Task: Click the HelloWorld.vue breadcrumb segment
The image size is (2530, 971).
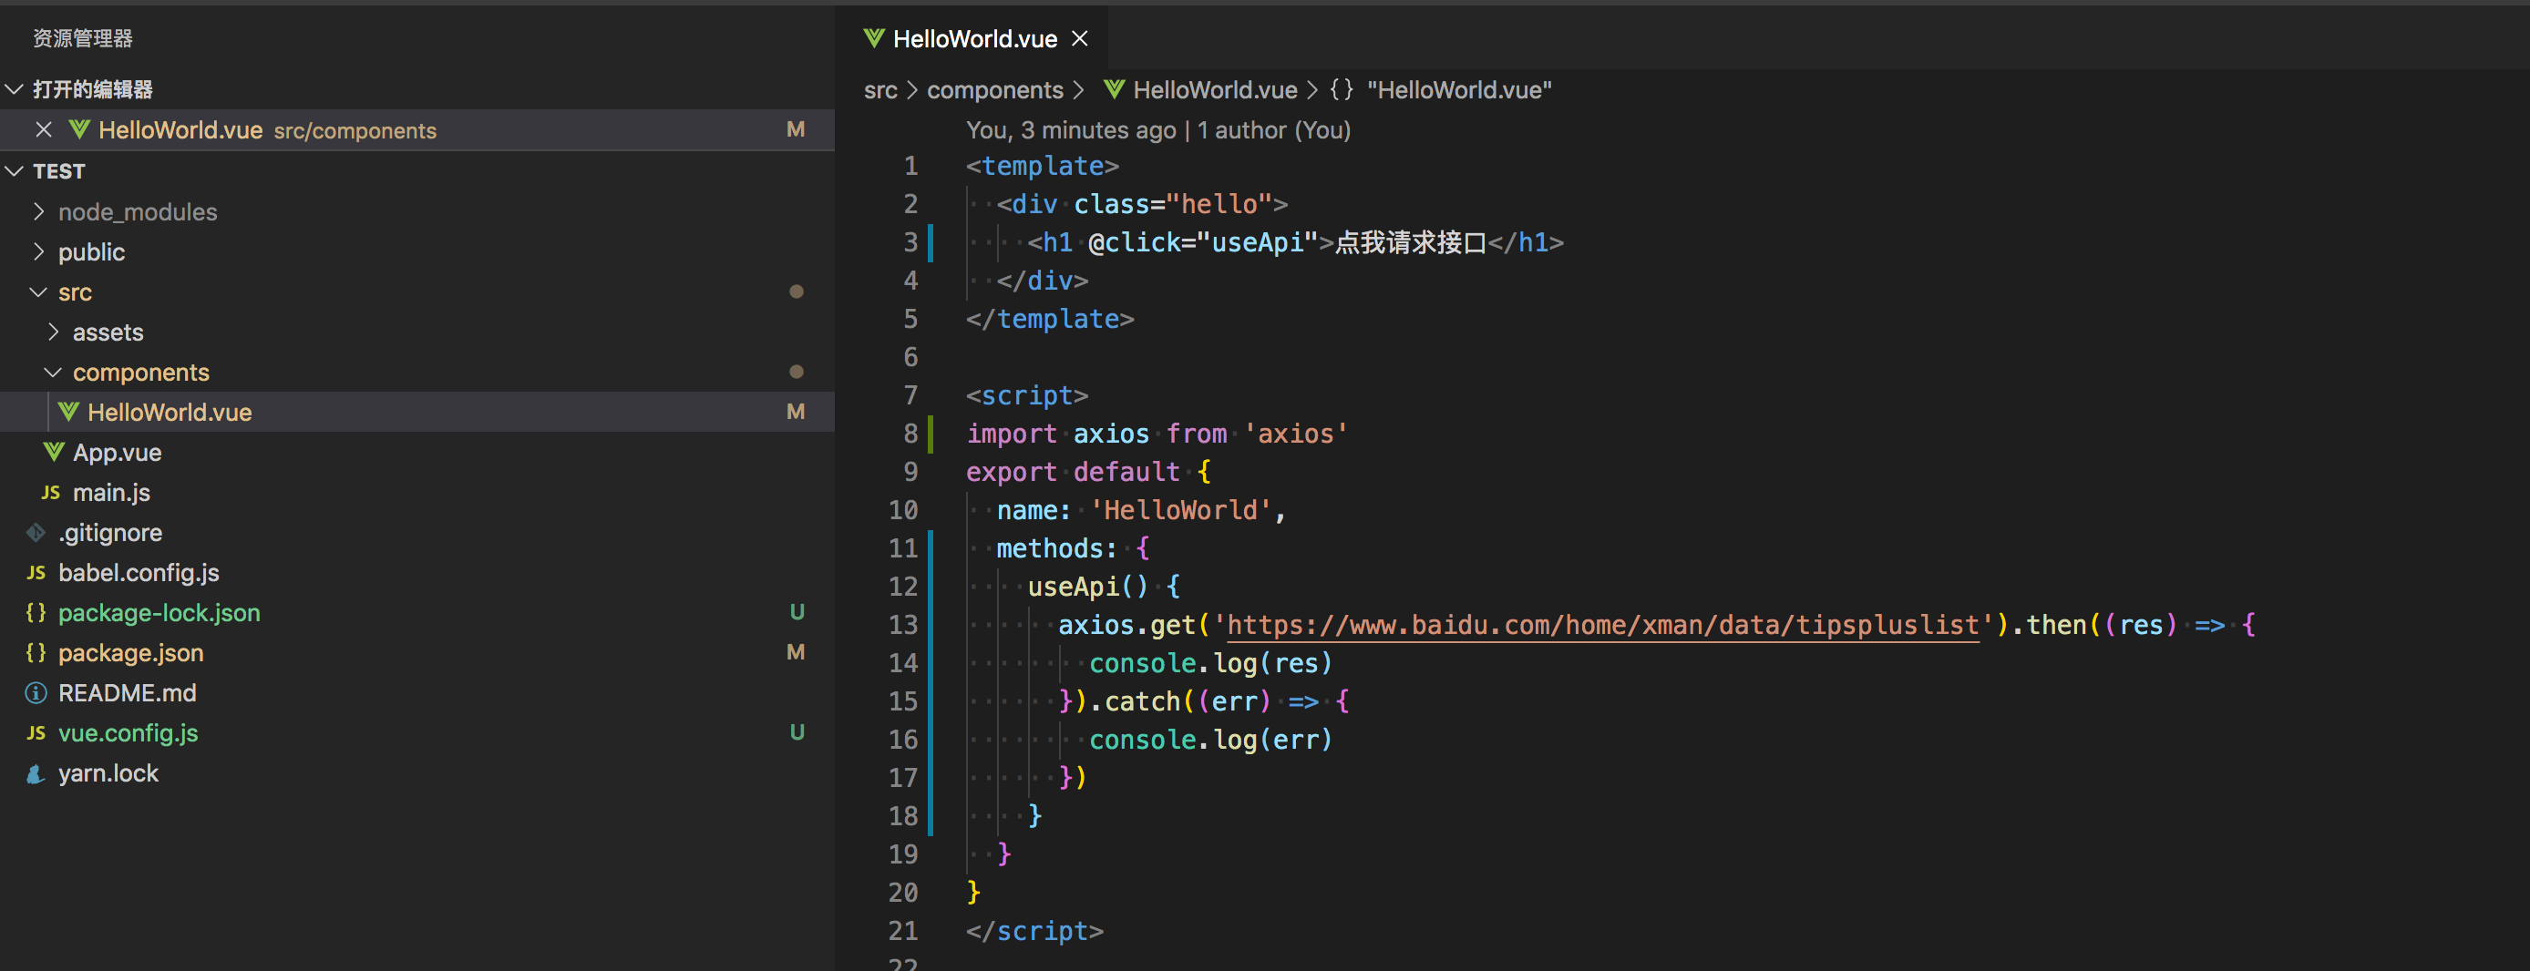Action: pyautogui.click(x=1215, y=90)
